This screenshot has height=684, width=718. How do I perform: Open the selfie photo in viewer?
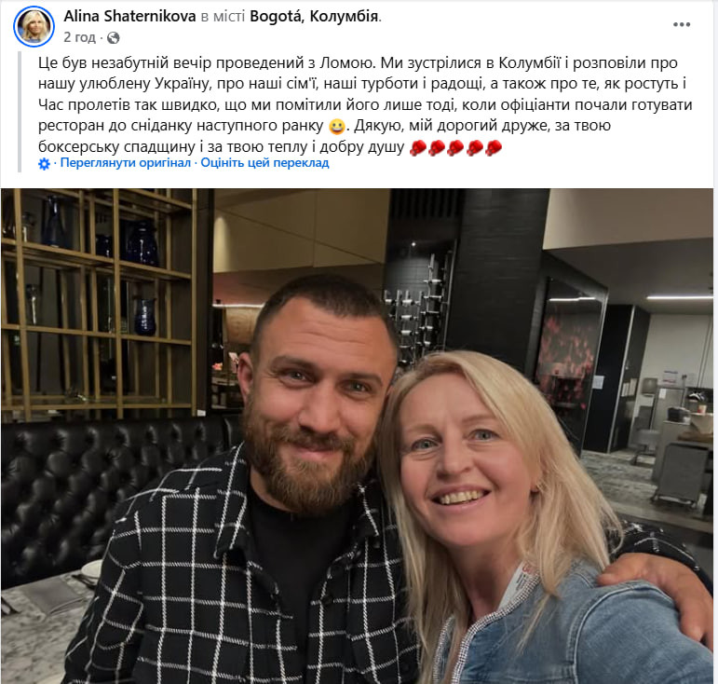coord(358,436)
